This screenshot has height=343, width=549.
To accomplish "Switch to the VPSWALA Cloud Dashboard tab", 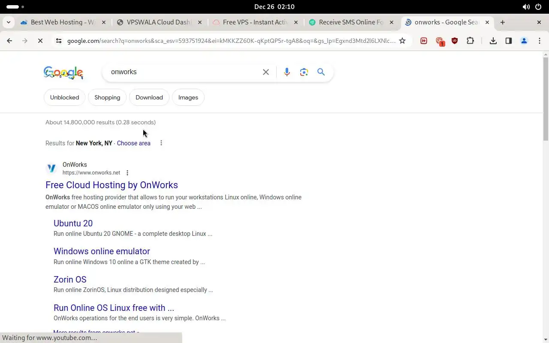I will (159, 22).
